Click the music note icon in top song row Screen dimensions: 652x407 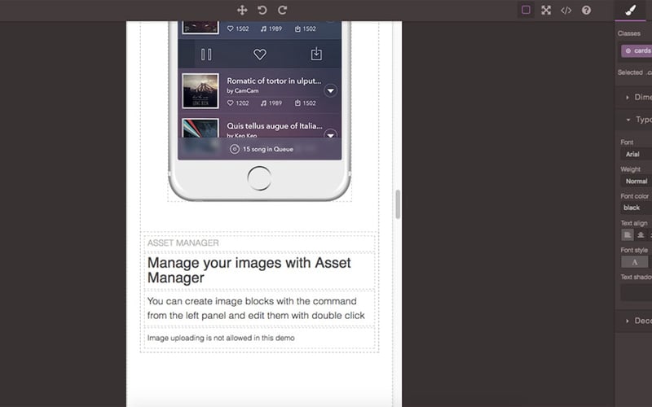(263, 28)
